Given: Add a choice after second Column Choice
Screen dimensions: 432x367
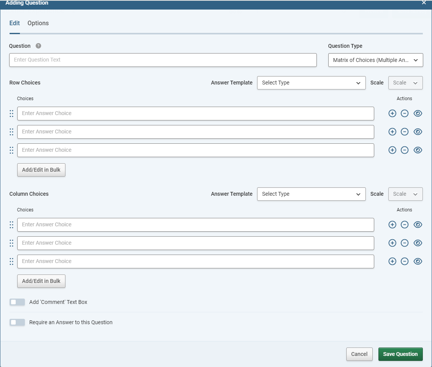Looking at the screenshot, I should pos(392,243).
